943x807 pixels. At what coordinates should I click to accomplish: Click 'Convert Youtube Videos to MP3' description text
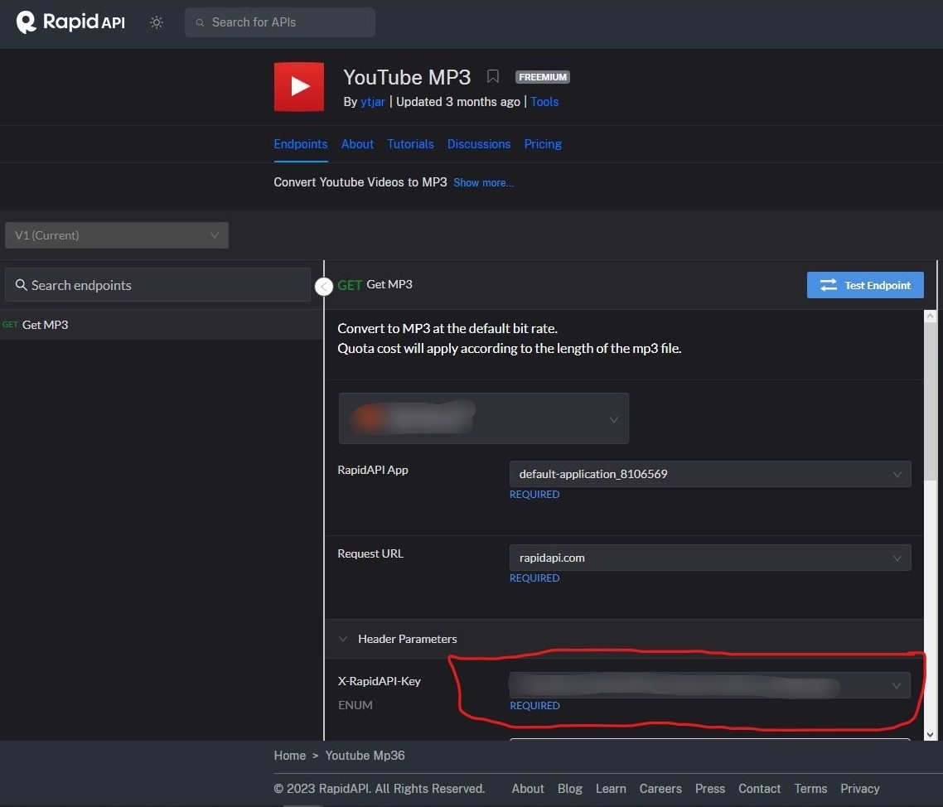pos(360,182)
